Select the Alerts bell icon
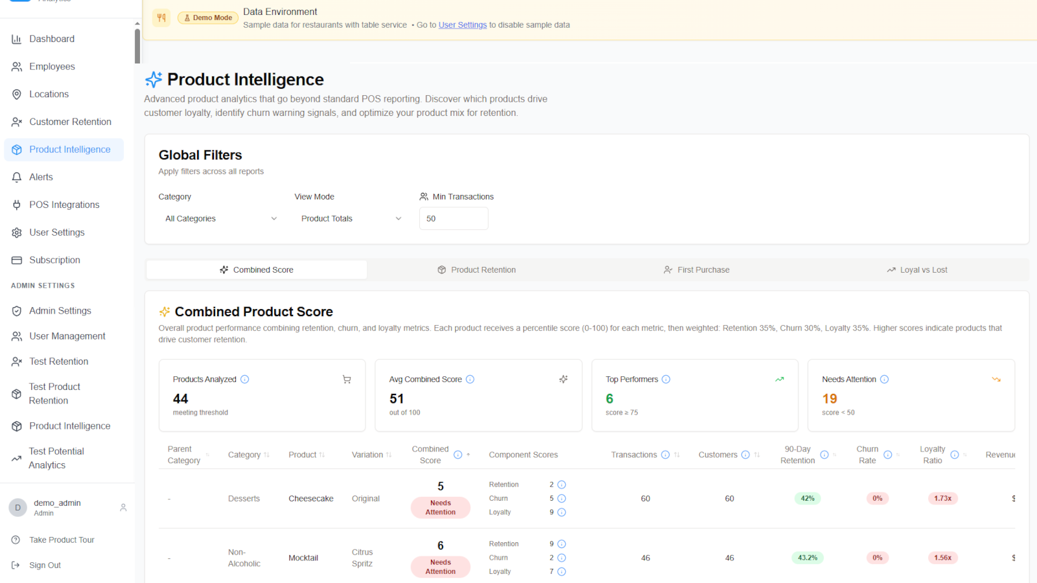This screenshot has height=583, width=1037. (17, 177)
